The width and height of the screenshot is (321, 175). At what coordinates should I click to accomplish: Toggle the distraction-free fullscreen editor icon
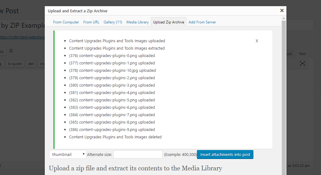(302, 63)
